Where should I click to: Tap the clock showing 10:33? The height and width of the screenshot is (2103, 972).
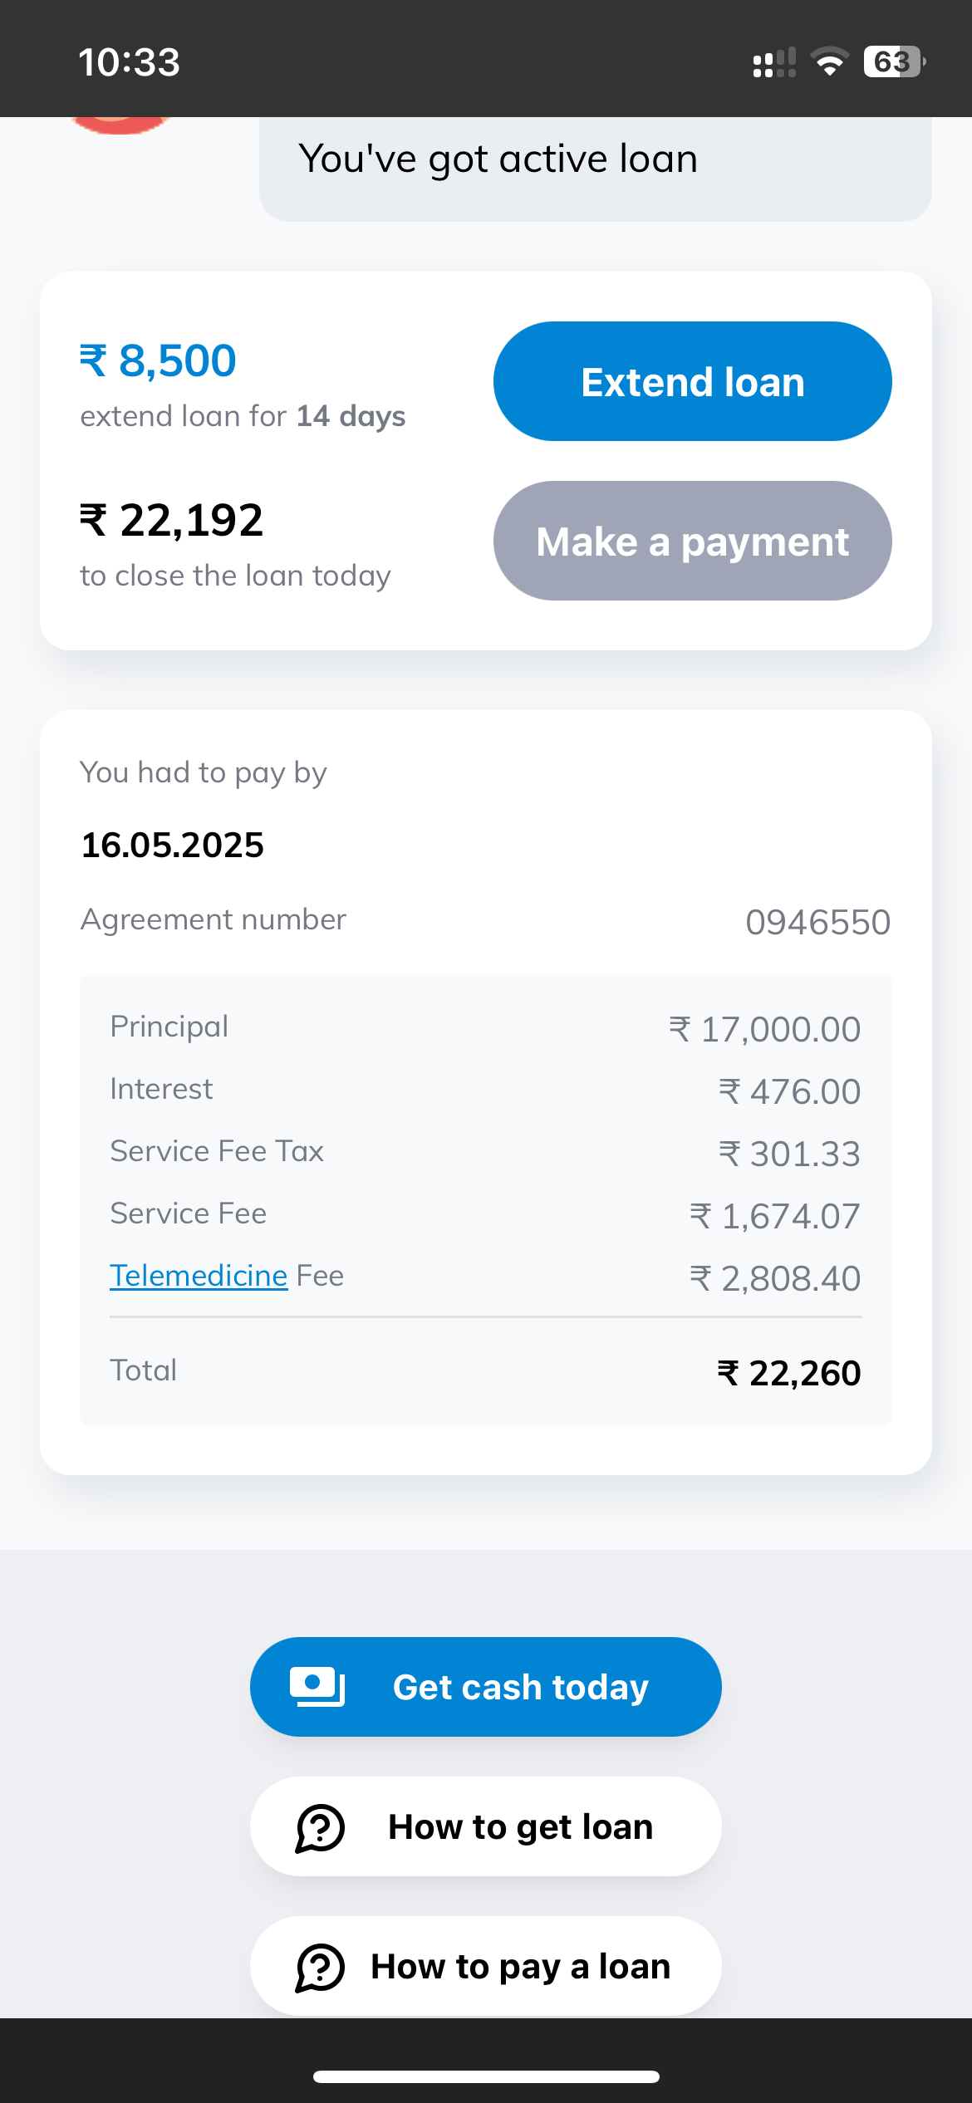tap(129, 62)
